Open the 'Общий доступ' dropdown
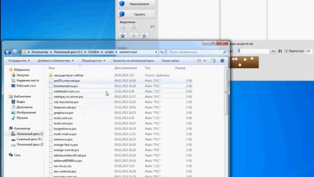Screen dimensions: 314x177 pyautogui.click(x=93, y=60)
